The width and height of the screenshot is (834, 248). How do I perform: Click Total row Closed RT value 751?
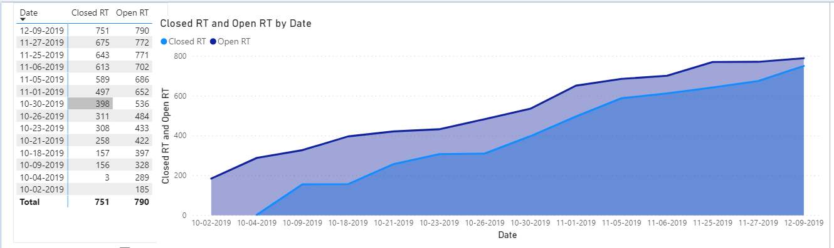(102, 202)
